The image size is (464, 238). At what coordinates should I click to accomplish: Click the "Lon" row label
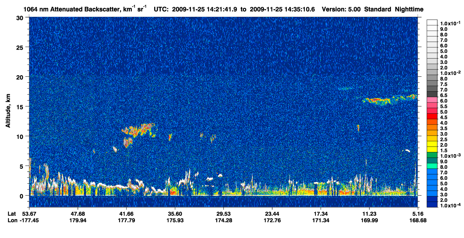[x=12, y=220]
